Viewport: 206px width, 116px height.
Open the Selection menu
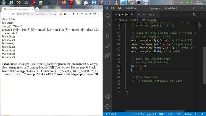[x=130, y=8]
